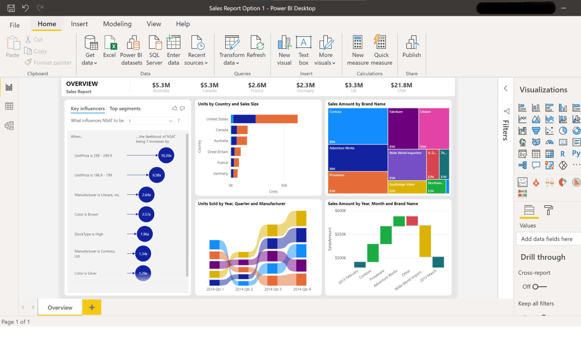581x354 pixels.
Task: Select the R script visual icon
Action: point(563,154)
